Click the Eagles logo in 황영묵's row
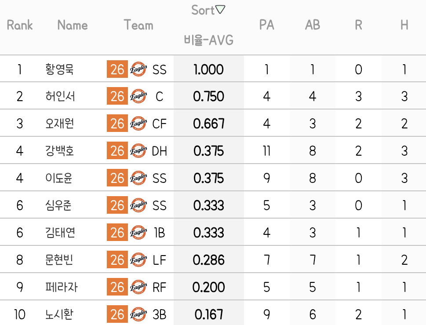This screenshot has width=426, height=325. 138,69
